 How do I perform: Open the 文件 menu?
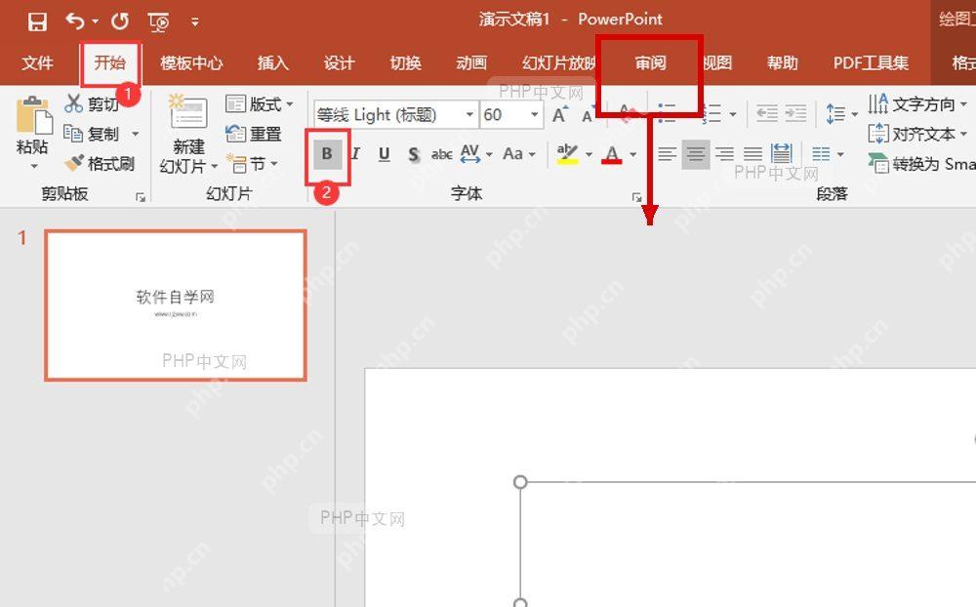[x=37, y=62]
